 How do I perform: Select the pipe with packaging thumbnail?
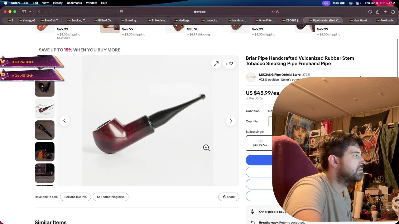pyautogui.click(x=45, y=87)
